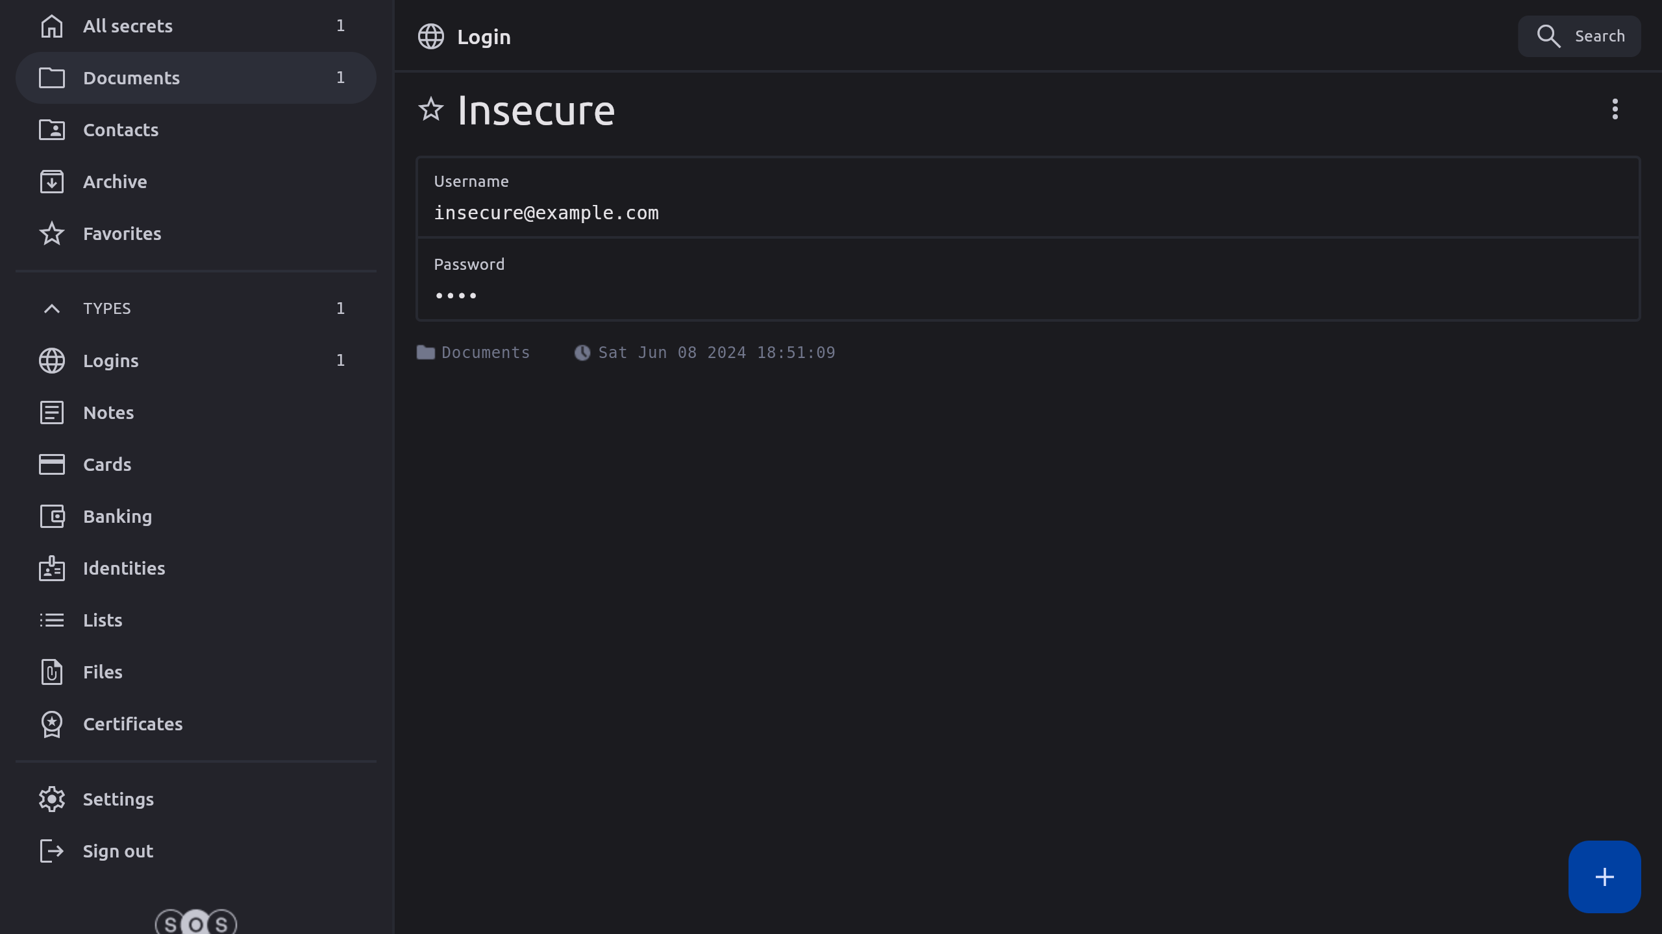Screen dimensions: 1662x934
Task: Click the Files attachment icon
Action: [52, 672]
